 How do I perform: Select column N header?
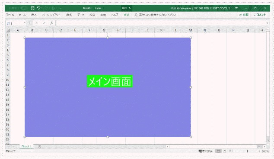click(204, 30)
